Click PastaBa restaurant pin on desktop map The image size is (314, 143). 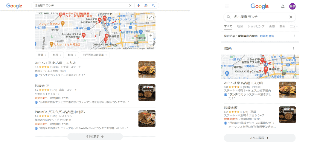coord(84,35)
